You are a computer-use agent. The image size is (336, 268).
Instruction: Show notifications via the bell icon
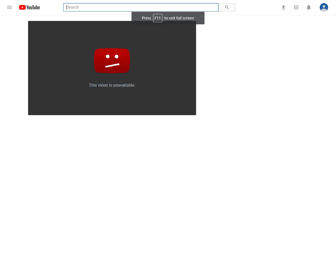(309, 7)
